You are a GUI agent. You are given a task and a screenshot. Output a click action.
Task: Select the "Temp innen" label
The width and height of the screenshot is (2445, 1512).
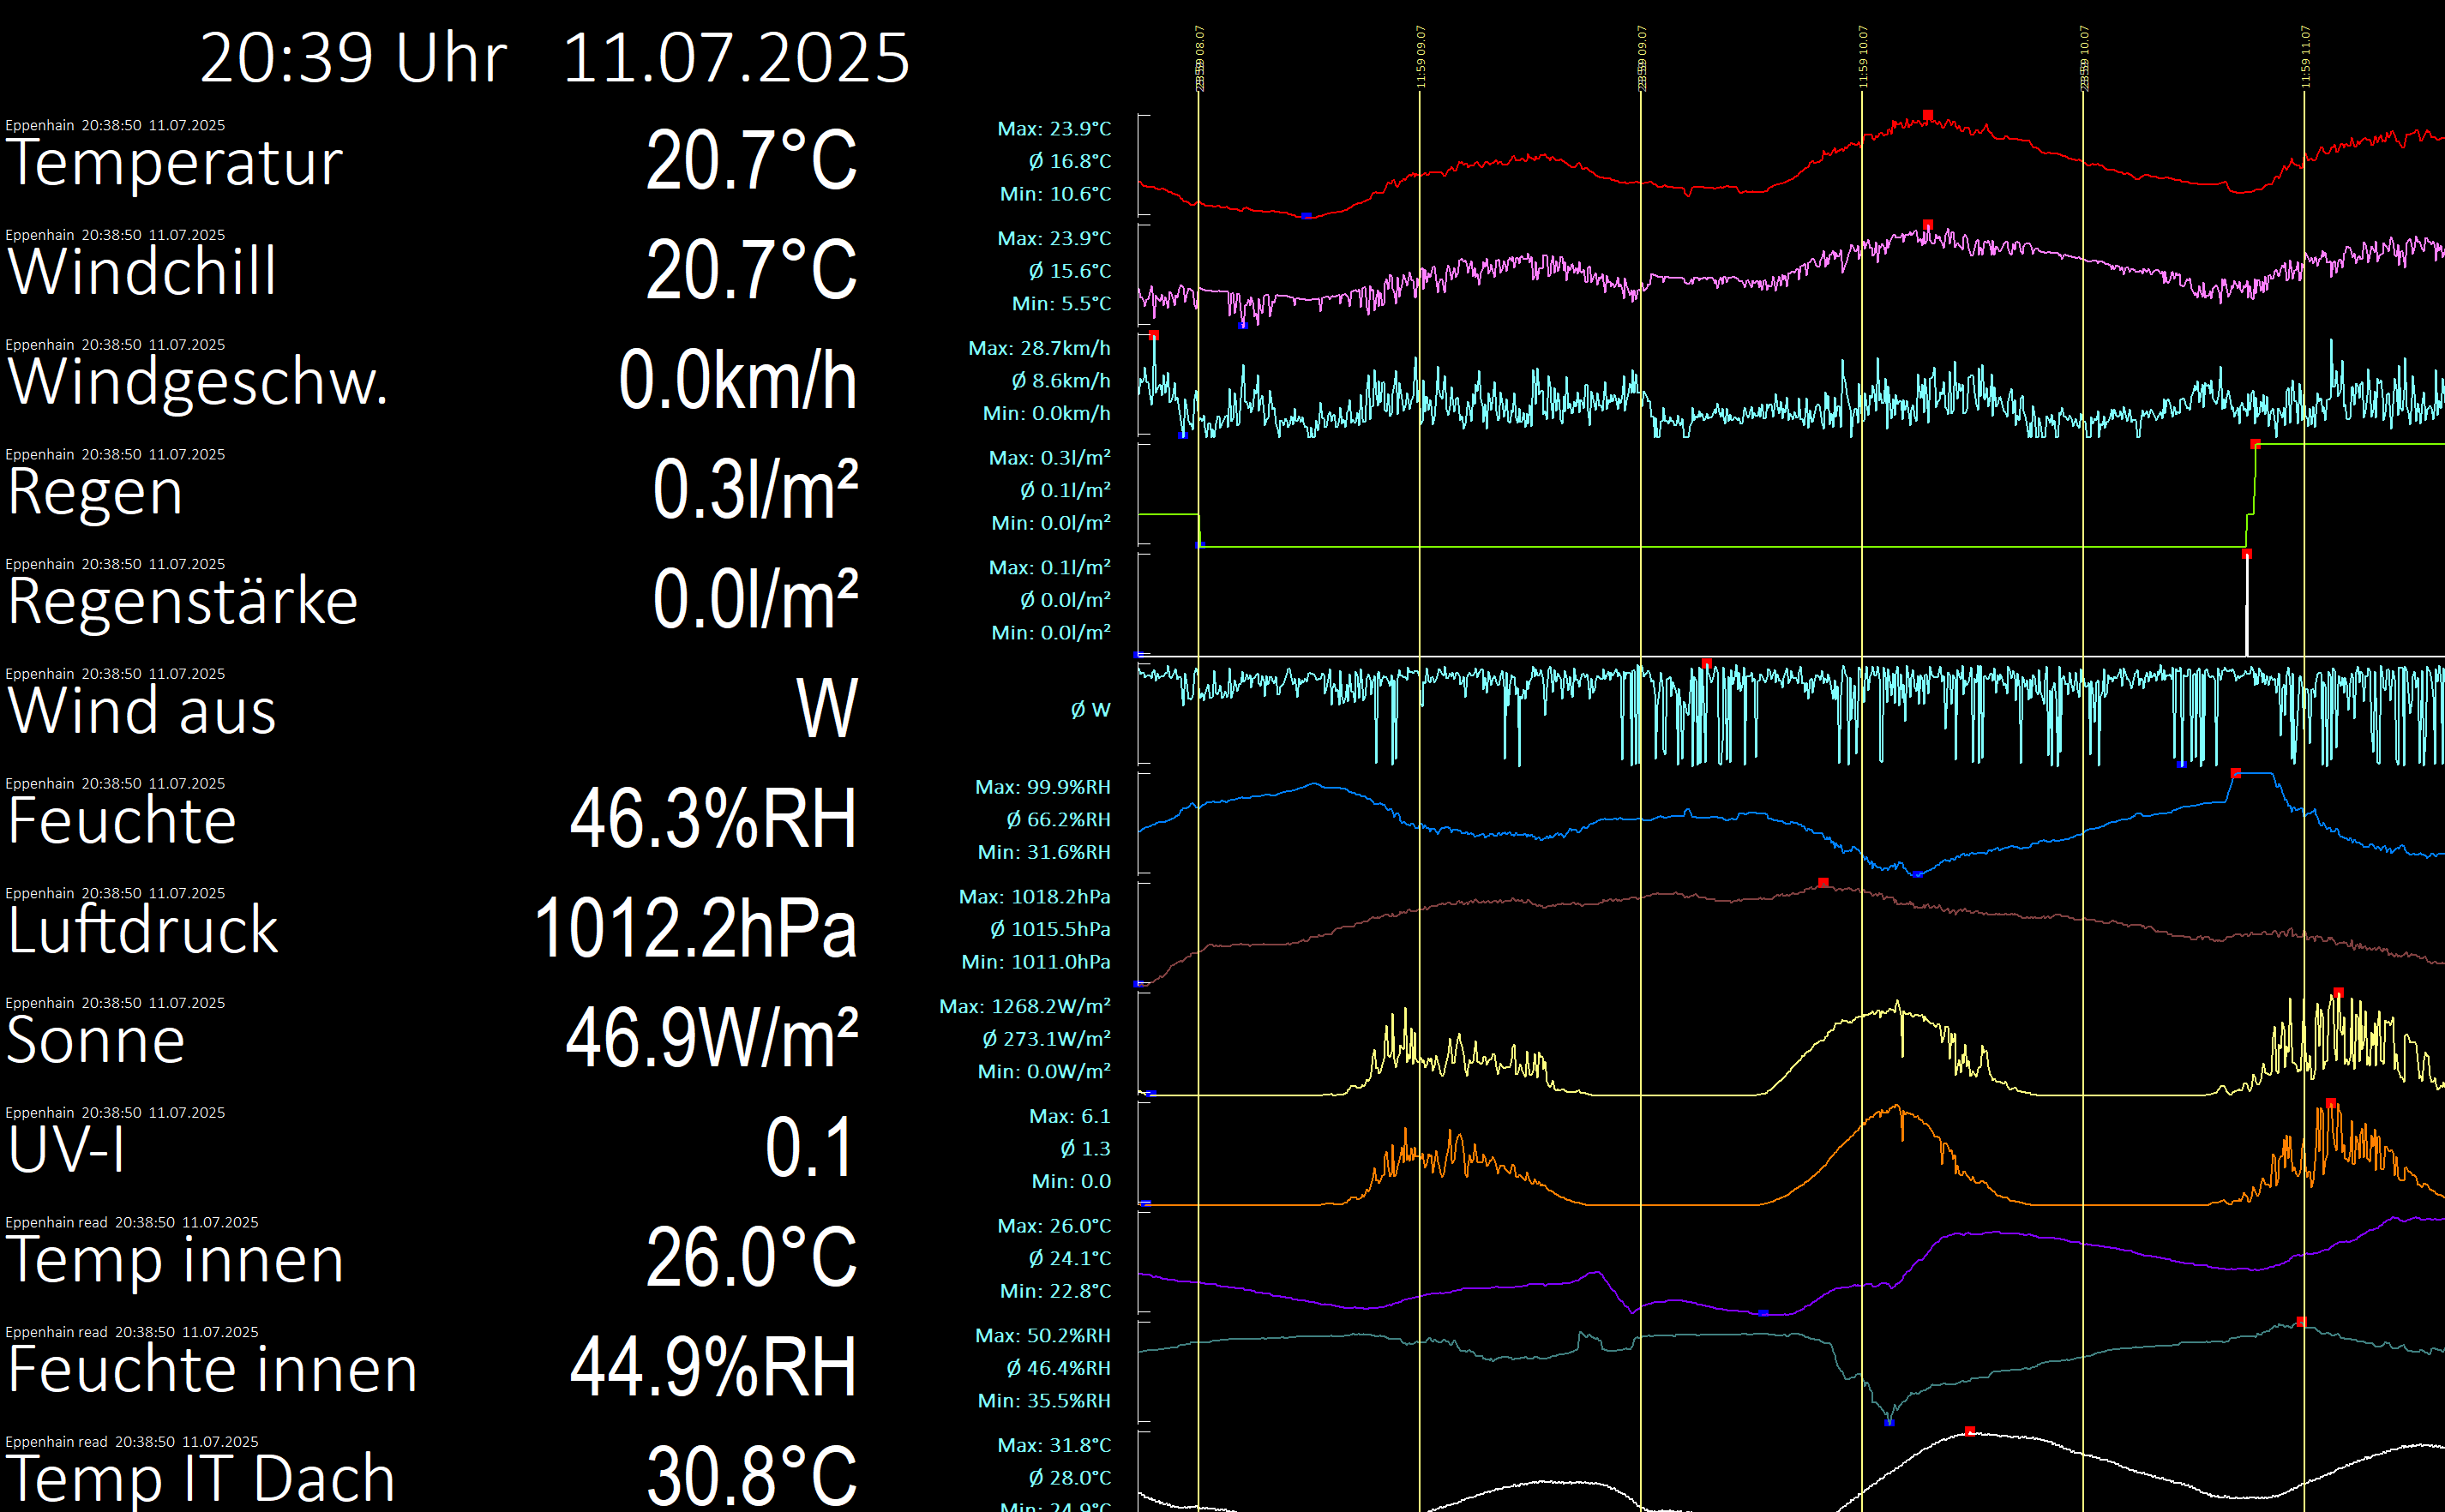pyautogui.click(x=175, y=1259)
